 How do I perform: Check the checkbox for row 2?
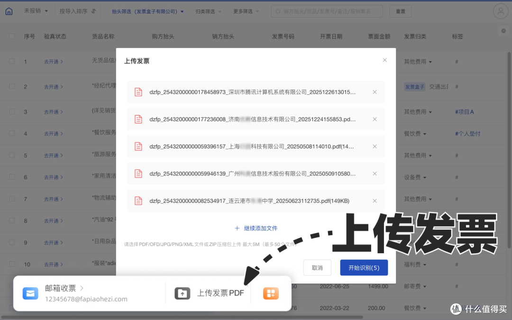[12, 86]
